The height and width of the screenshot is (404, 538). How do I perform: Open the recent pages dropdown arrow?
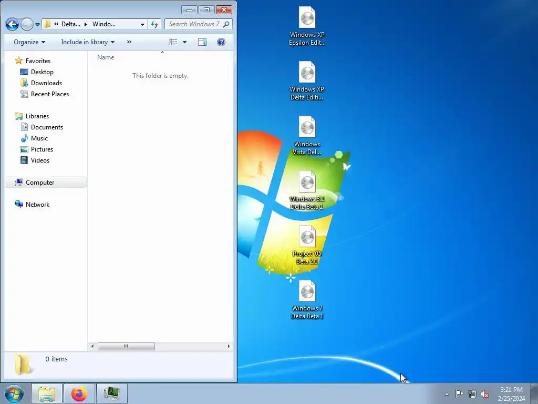click(37, 25)
